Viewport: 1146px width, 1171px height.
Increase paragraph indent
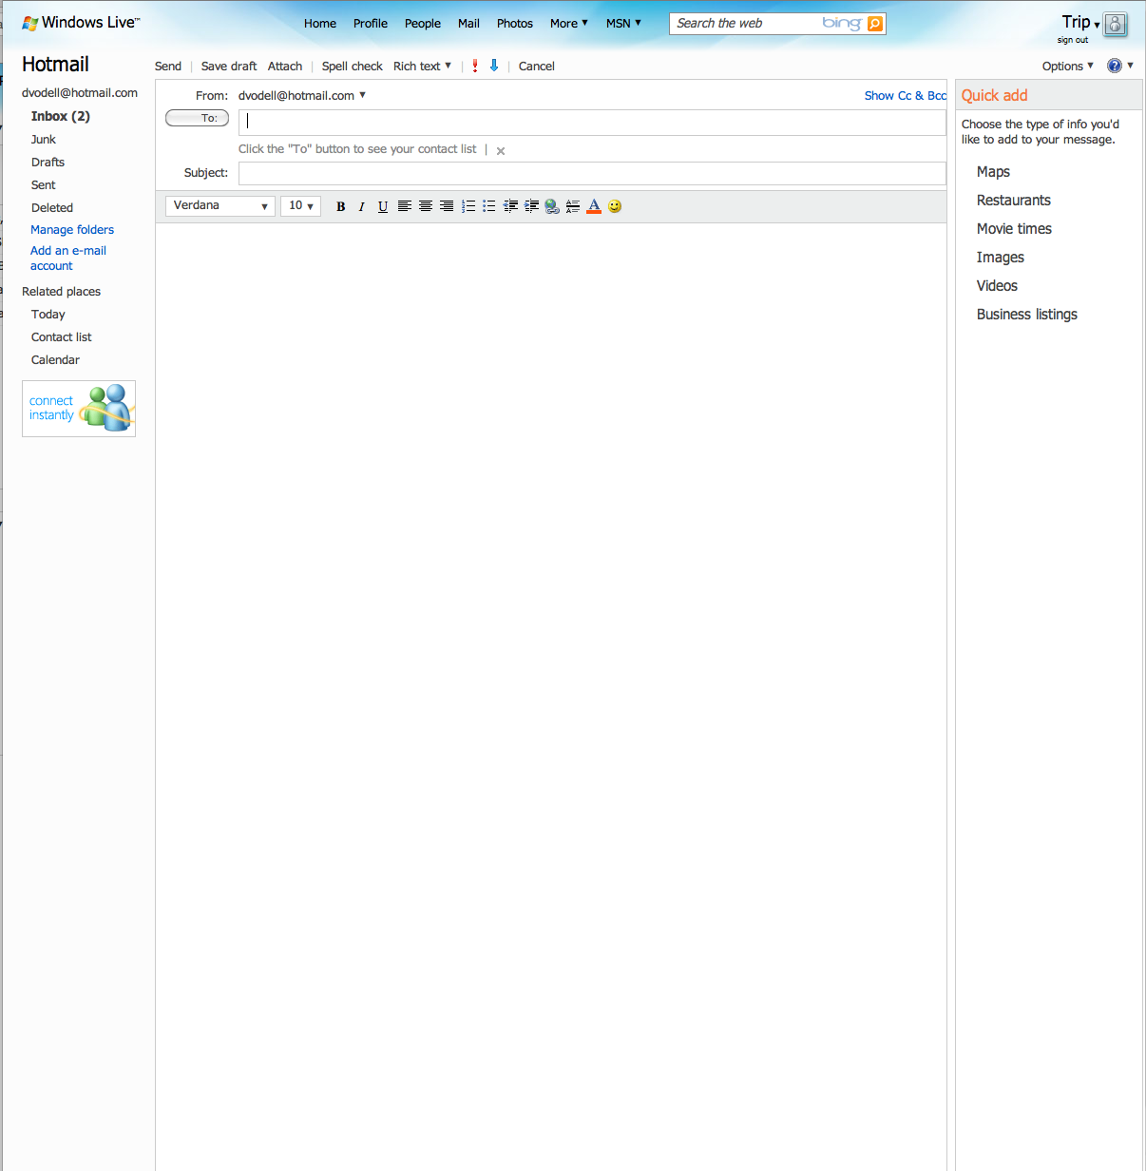click(x=532, y=206)
